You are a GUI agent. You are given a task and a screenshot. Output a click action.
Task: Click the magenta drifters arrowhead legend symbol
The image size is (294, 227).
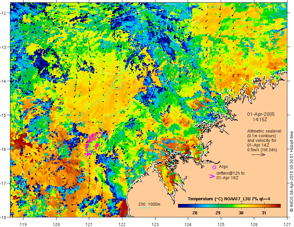(x=212, y=176)
